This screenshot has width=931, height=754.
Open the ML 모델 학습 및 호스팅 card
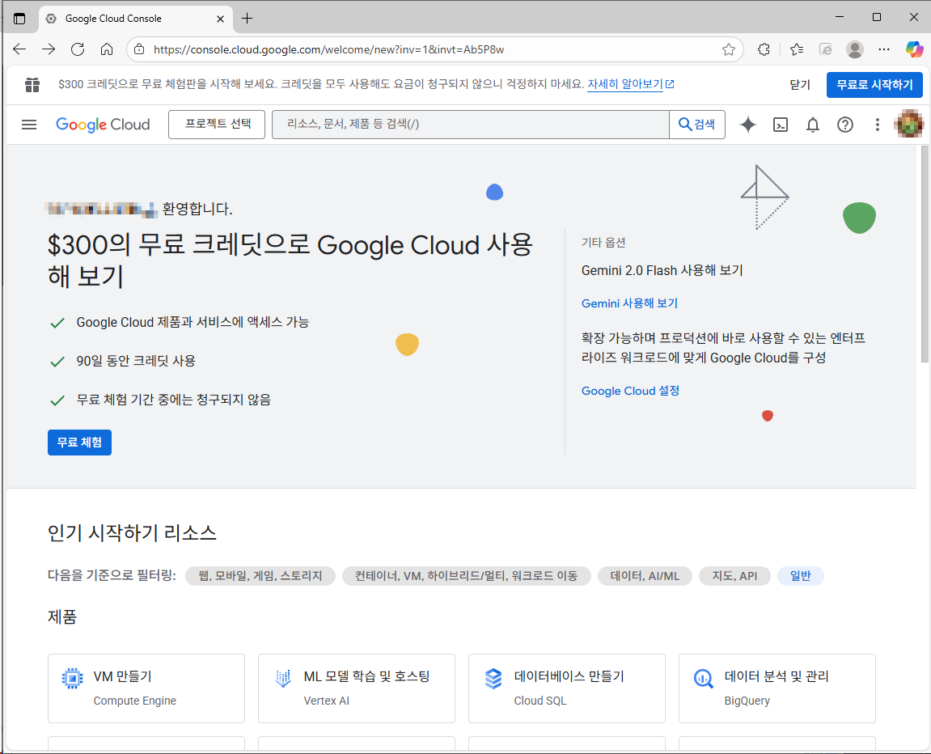click(x=356, y=688)
